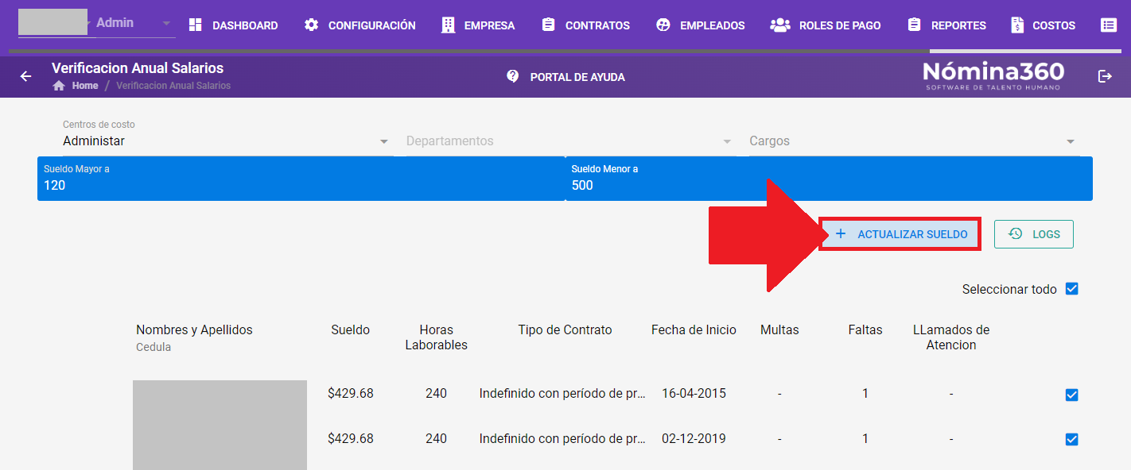Open the Contratos menu
Screen dimensions: 1131x470
(585, 25)
